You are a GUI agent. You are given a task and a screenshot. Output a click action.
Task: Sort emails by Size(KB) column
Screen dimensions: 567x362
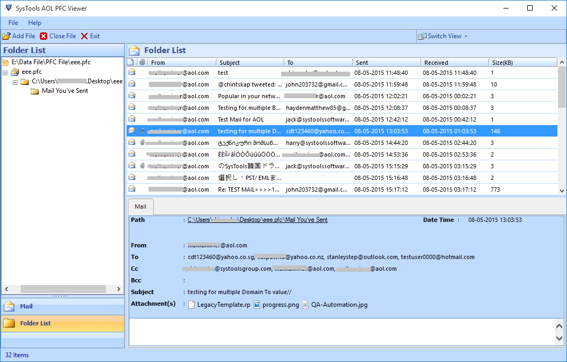[523, 63]
